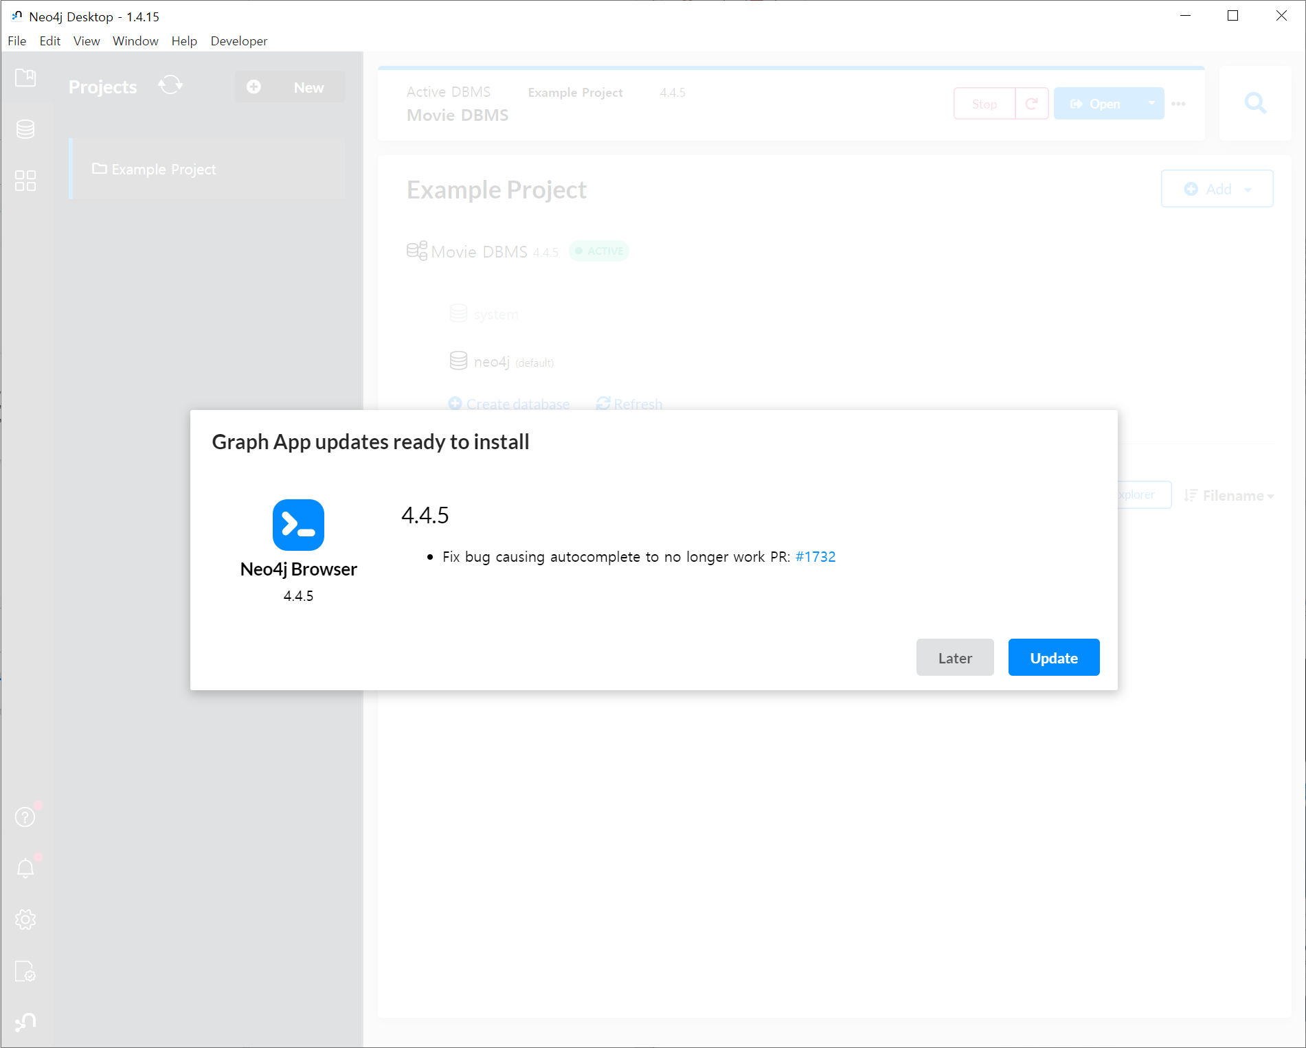Click the Later button
Viewport: 1306px width, 1048px height.
point(954,657)
